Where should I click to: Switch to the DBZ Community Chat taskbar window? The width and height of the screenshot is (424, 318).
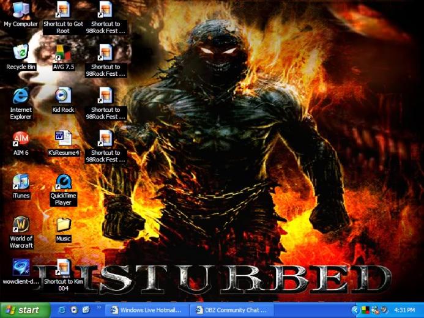(232, 310)
